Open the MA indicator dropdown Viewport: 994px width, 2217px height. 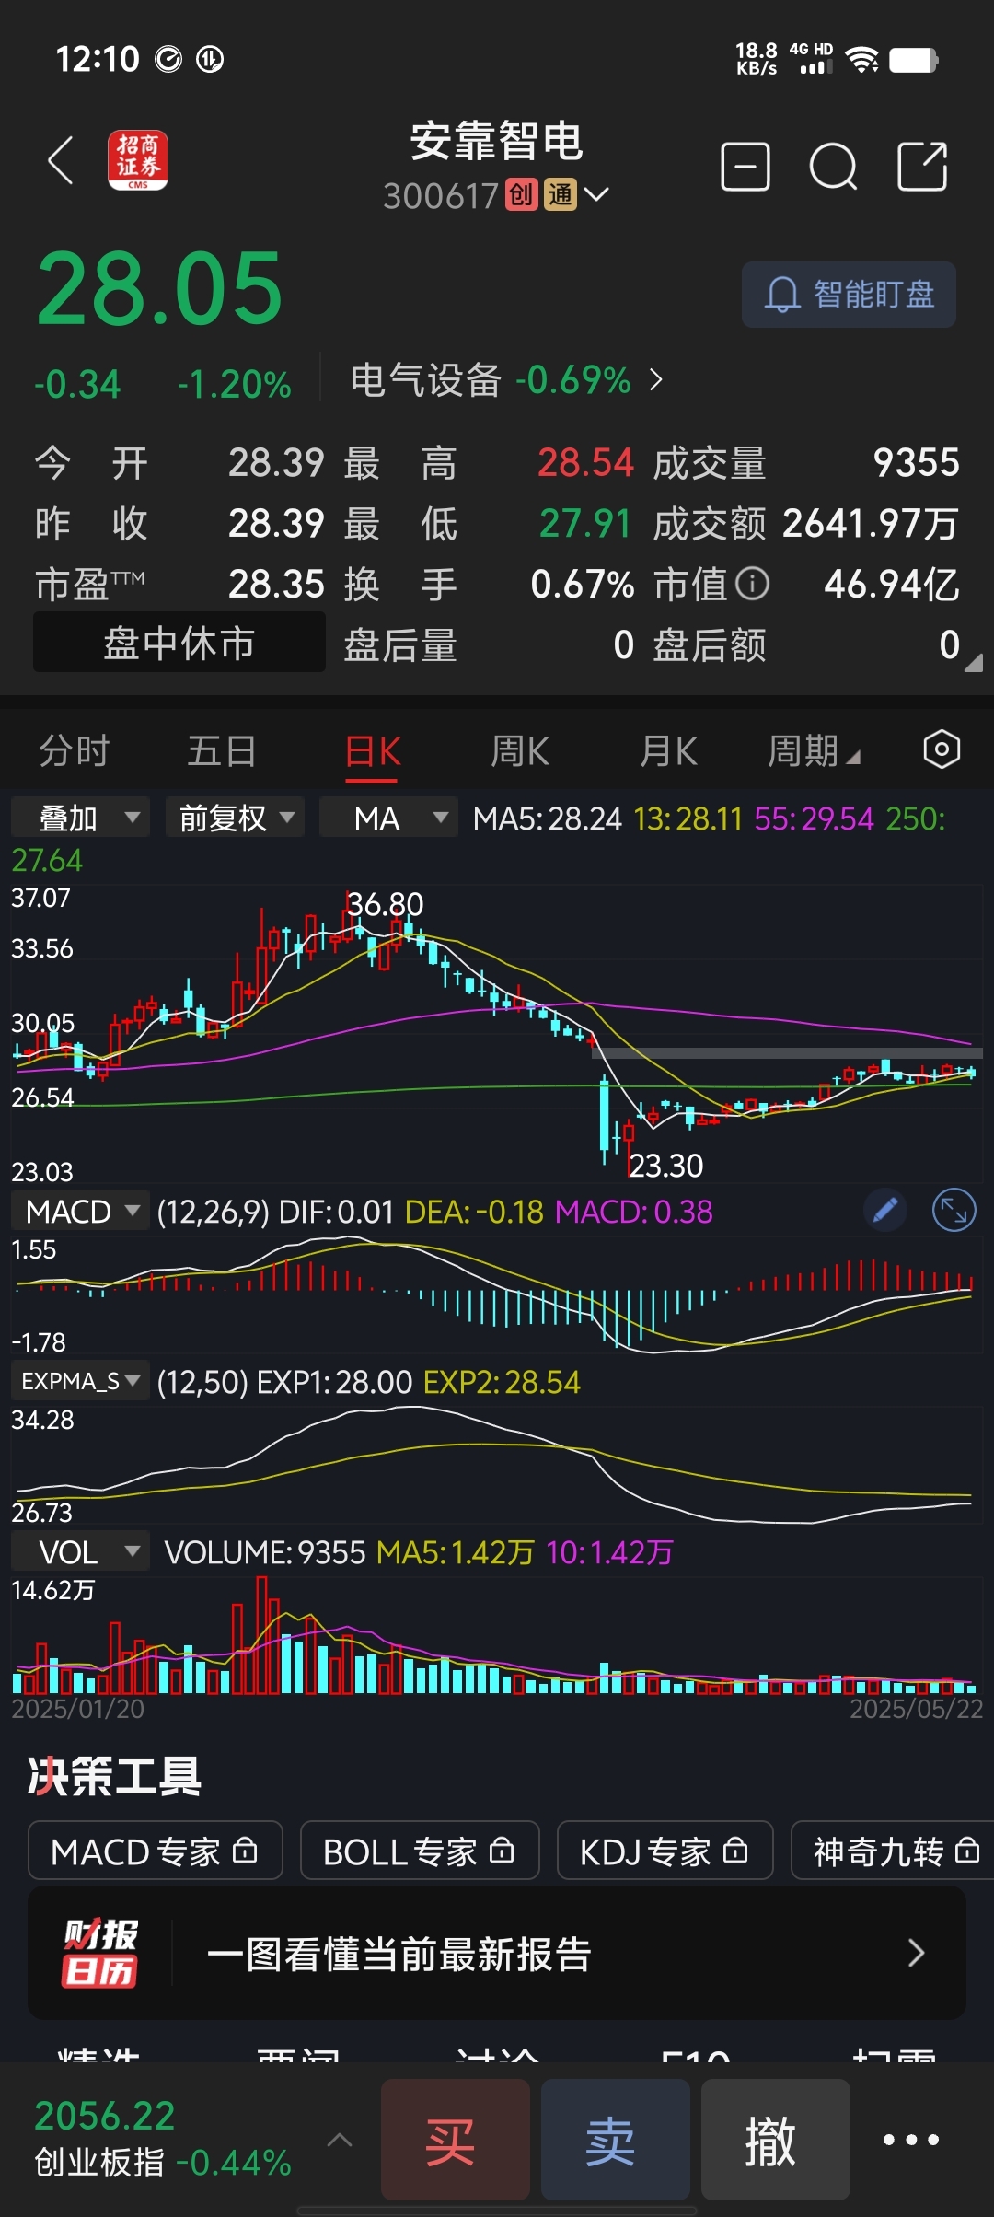click(389, 818)
